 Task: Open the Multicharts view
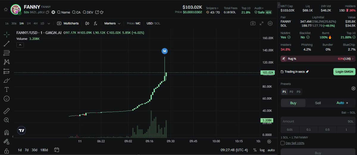click(x=68, y=23)
